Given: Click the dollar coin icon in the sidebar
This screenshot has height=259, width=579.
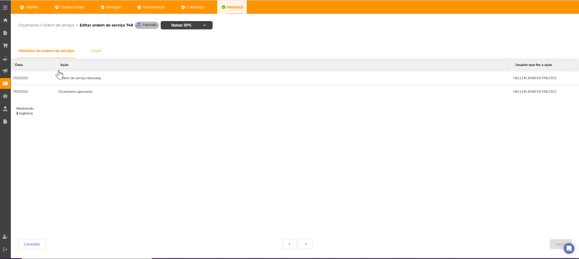Looking at the screenshot, I should 5,96.
